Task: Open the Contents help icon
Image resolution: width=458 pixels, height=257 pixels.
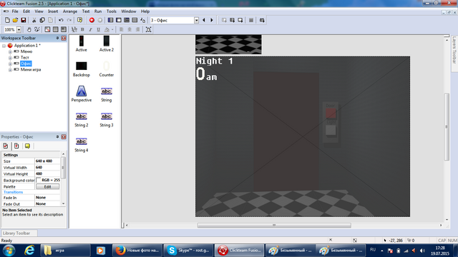Action: point(79,20)
